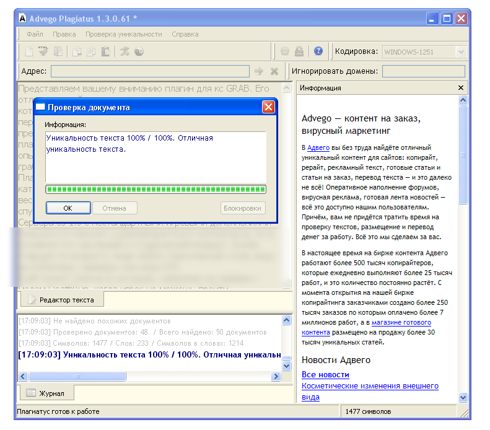Click the Advego Plagiatus title bar app icon
This screenshot has height=430, width=490.
(x=22, y=19)
